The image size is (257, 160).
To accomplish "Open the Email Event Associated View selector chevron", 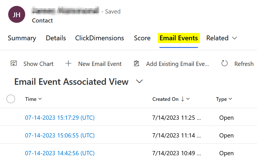I will 139,81.
